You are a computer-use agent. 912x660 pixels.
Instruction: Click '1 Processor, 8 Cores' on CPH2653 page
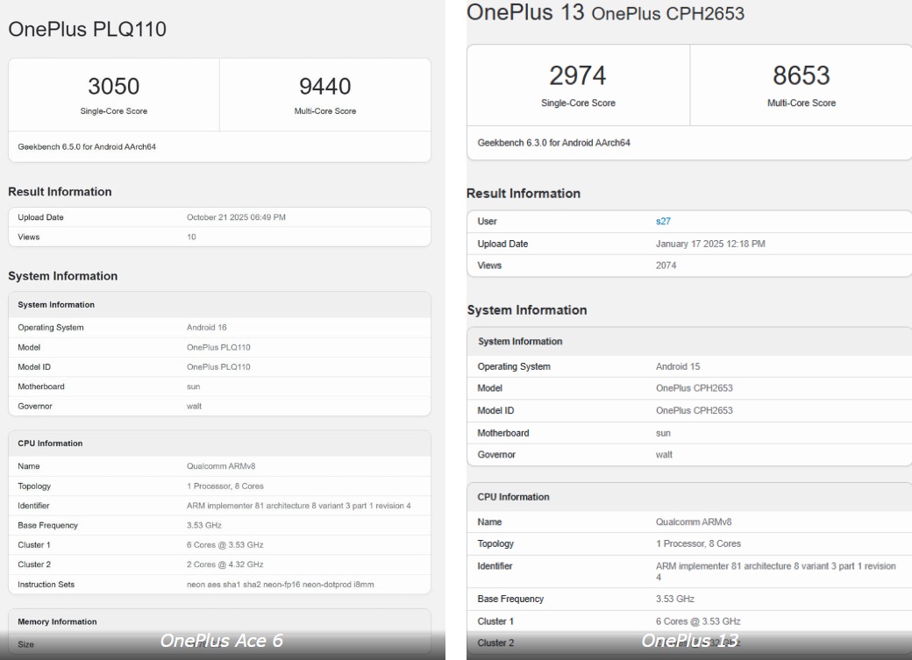pyautogui.click(x=698, y=543)
